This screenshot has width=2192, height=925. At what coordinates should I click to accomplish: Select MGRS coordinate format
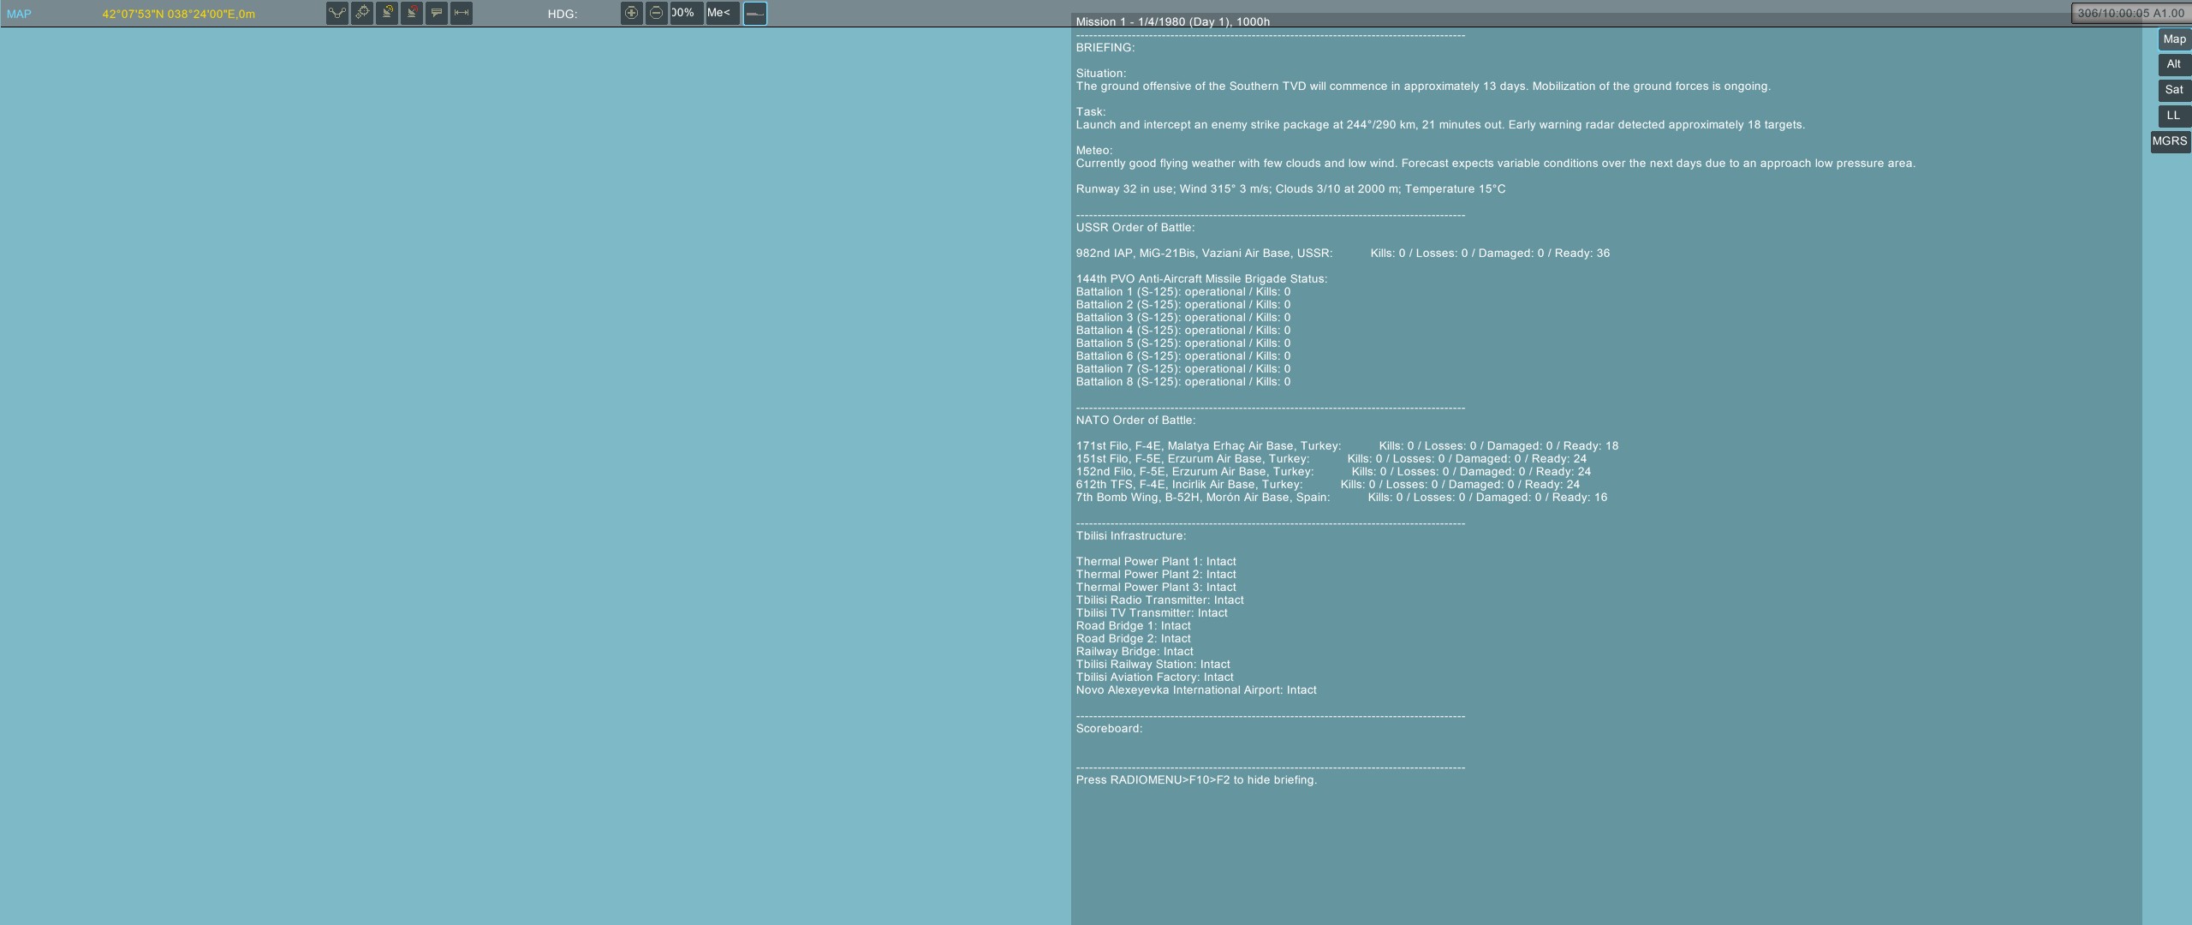(x=2171, y=141)
